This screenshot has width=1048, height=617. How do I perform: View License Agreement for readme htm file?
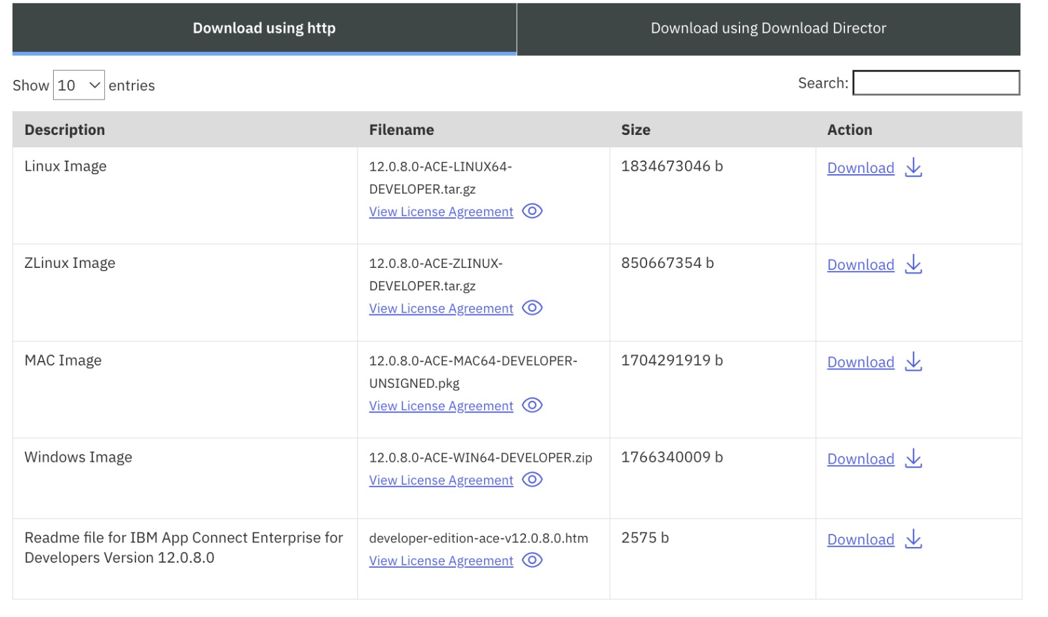click(x=441, y=561)
